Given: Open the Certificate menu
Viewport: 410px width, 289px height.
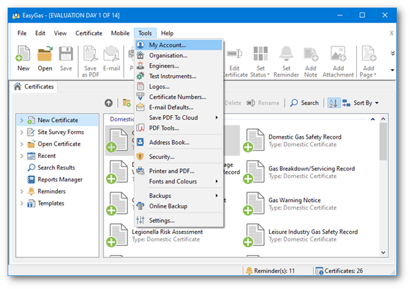Looking at the screenshot, I should point(89,33).
